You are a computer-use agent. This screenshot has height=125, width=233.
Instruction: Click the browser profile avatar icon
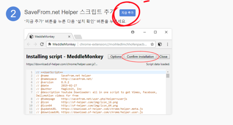[133, 32]
